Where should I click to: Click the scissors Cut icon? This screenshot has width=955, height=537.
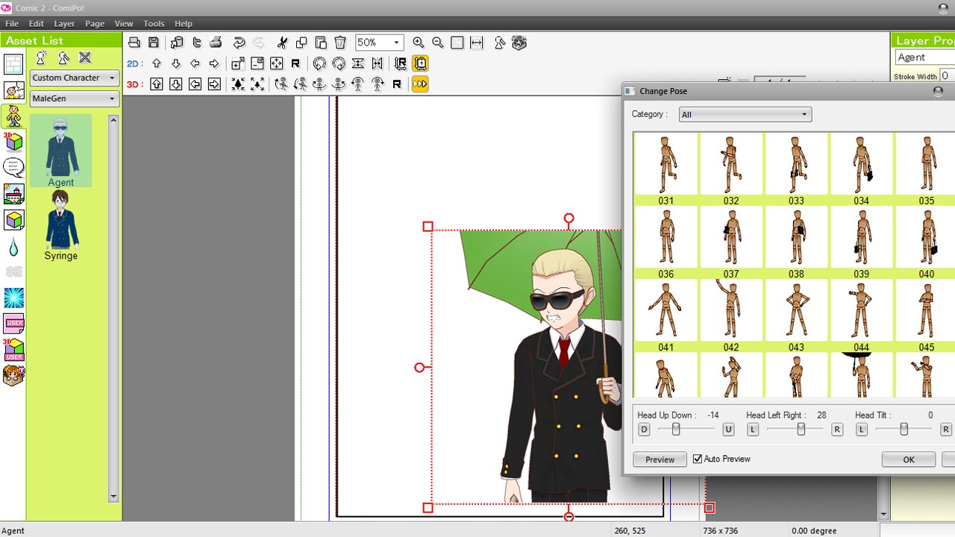pos(282,43)
